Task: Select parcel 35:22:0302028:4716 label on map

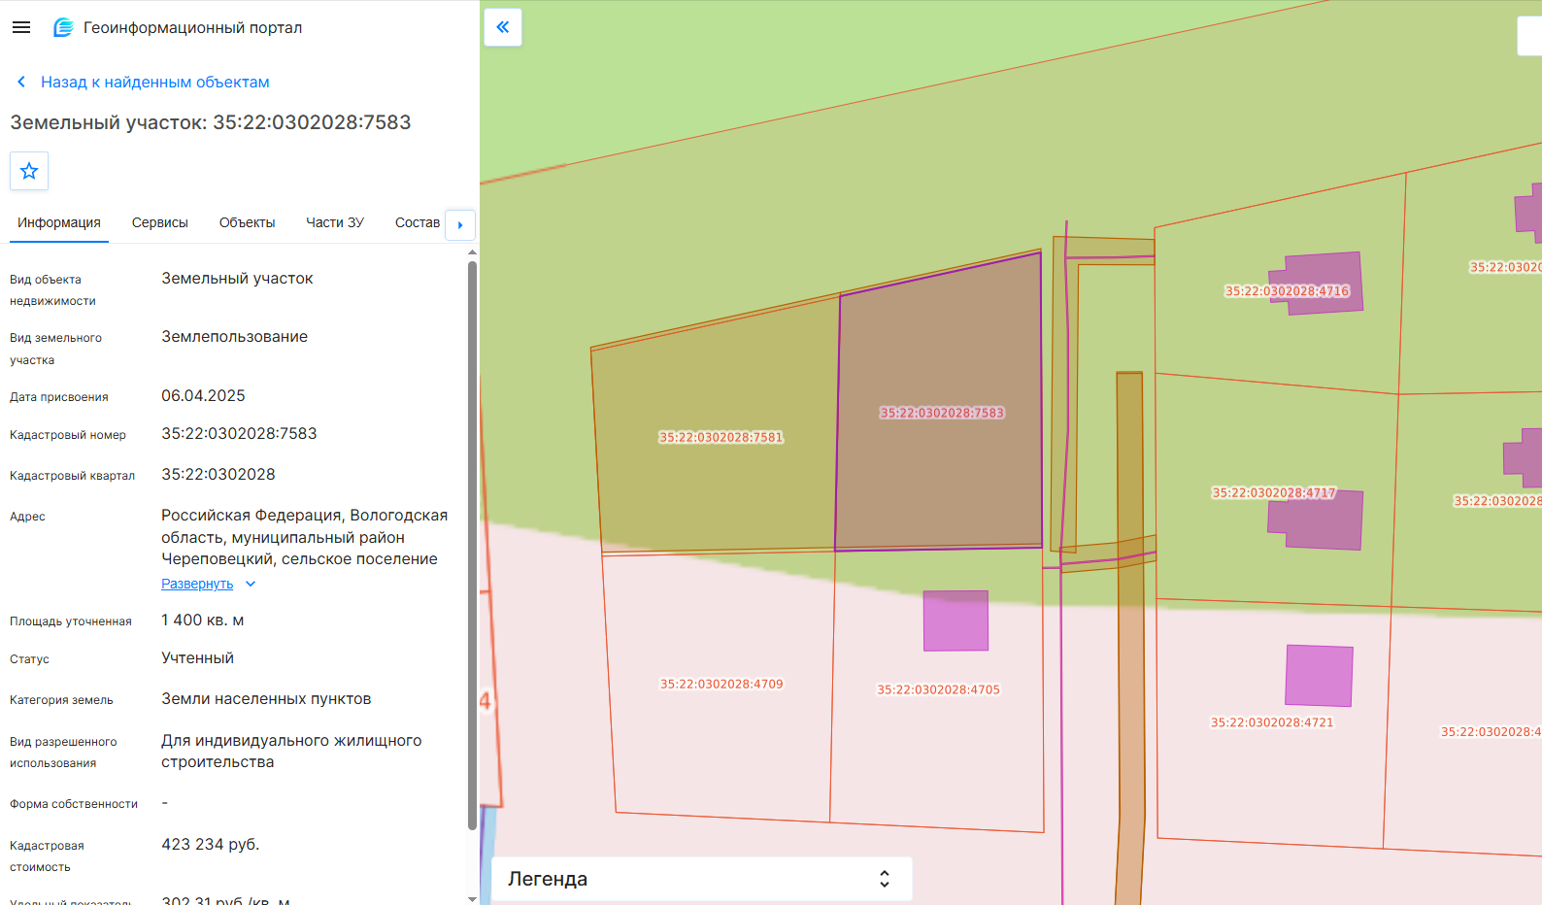Action: click(x=1287, y=290)
